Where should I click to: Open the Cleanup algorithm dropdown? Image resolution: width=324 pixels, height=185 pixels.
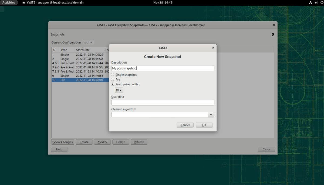(211, 115)
